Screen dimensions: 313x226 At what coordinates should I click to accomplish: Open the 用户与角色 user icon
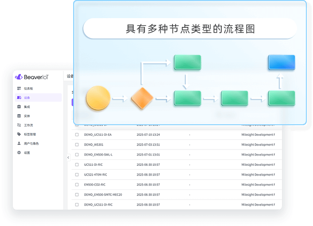[x=19, y=143]
